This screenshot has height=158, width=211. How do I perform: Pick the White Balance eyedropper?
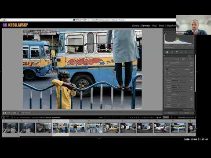(167, 69)
